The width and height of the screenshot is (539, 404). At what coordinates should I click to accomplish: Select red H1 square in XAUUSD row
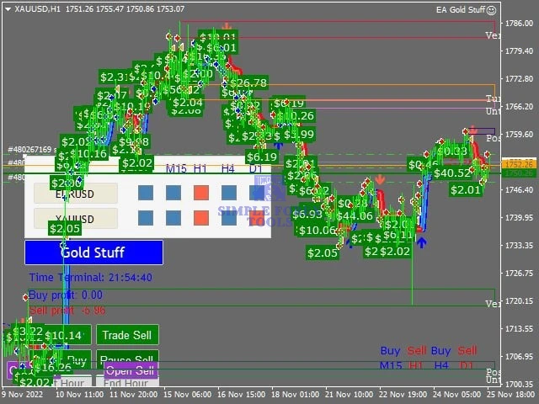pos(200,219)
